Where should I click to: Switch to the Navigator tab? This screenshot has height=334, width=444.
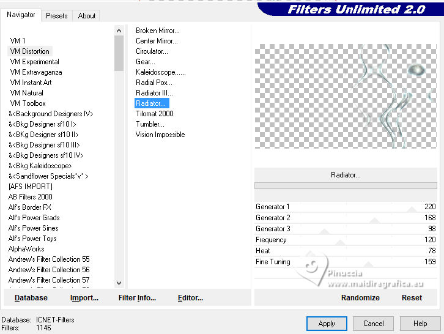[21, 15]
